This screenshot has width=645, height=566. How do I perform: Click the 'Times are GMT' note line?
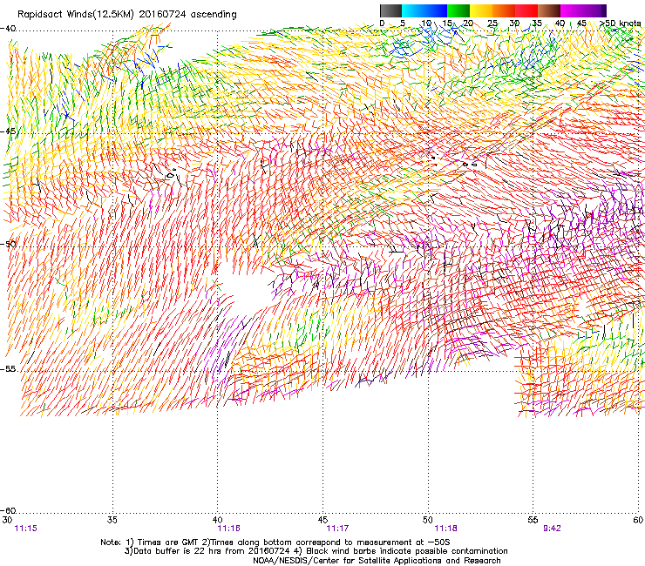275,542
